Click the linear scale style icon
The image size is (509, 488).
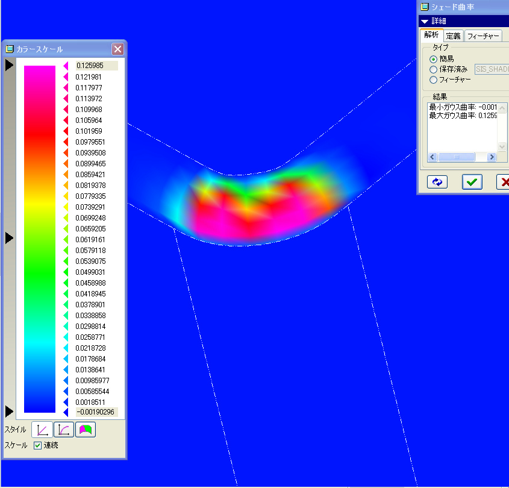tap(42, 430)
